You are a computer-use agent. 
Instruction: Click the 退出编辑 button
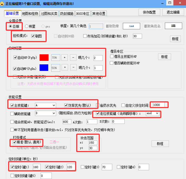pos(173,12)
